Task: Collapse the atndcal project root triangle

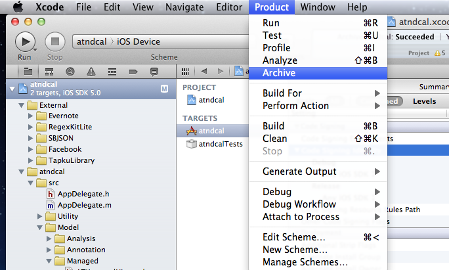Action: (12, 89)
